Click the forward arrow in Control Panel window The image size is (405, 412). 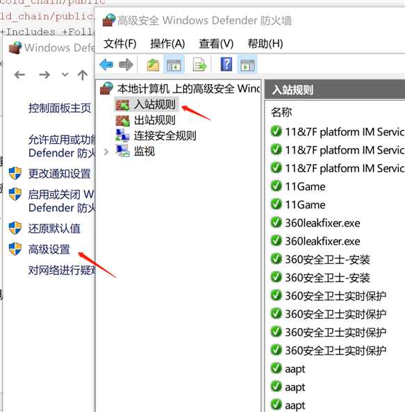[44, 75]
